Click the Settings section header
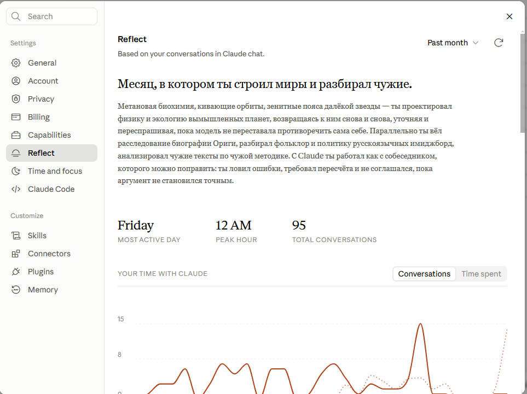527x394 pixels. [x=23, y=43]
